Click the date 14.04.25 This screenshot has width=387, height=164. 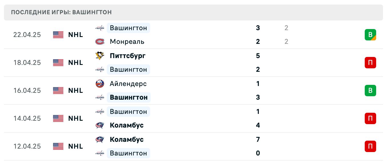[x=27, y=118]
